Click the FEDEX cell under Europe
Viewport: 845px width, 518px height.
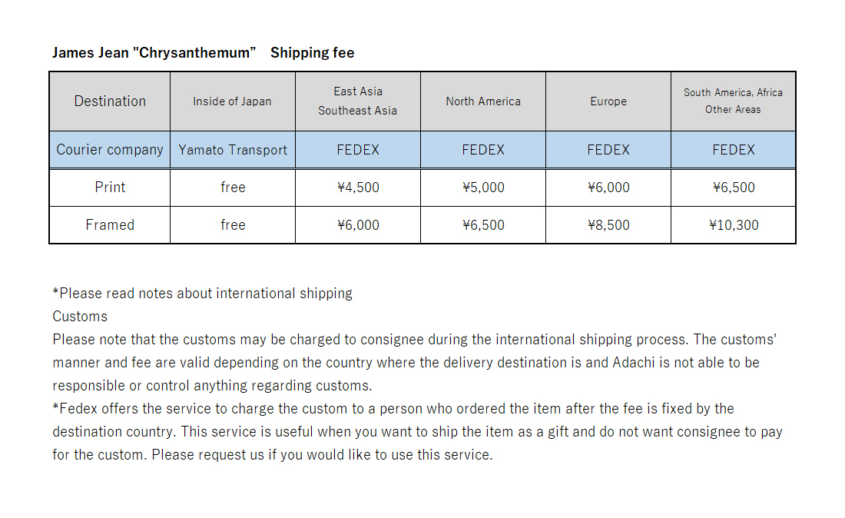point(608,150)
